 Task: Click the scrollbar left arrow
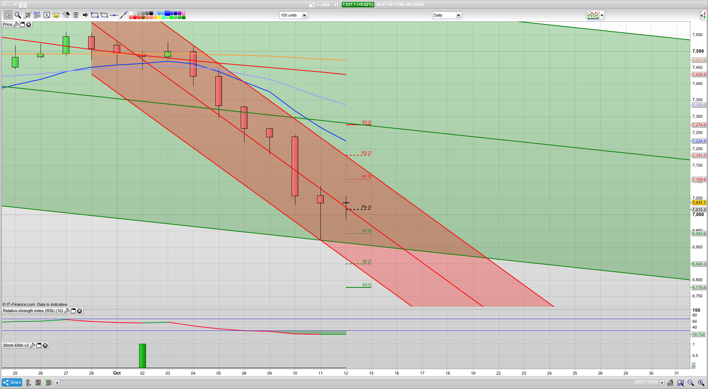click(x=57, y=383)
